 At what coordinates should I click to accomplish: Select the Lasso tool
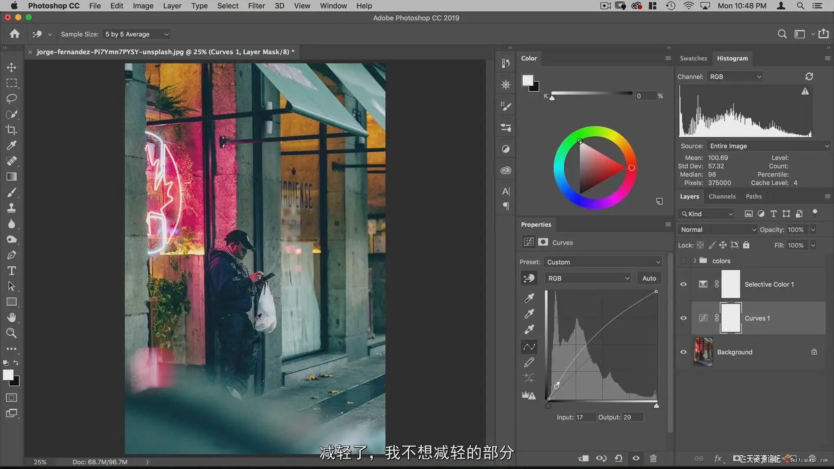pos(12,99)
